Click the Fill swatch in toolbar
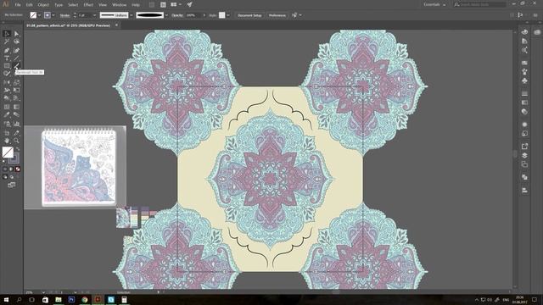Screen dimensions: 543x305 pos(8,152)
